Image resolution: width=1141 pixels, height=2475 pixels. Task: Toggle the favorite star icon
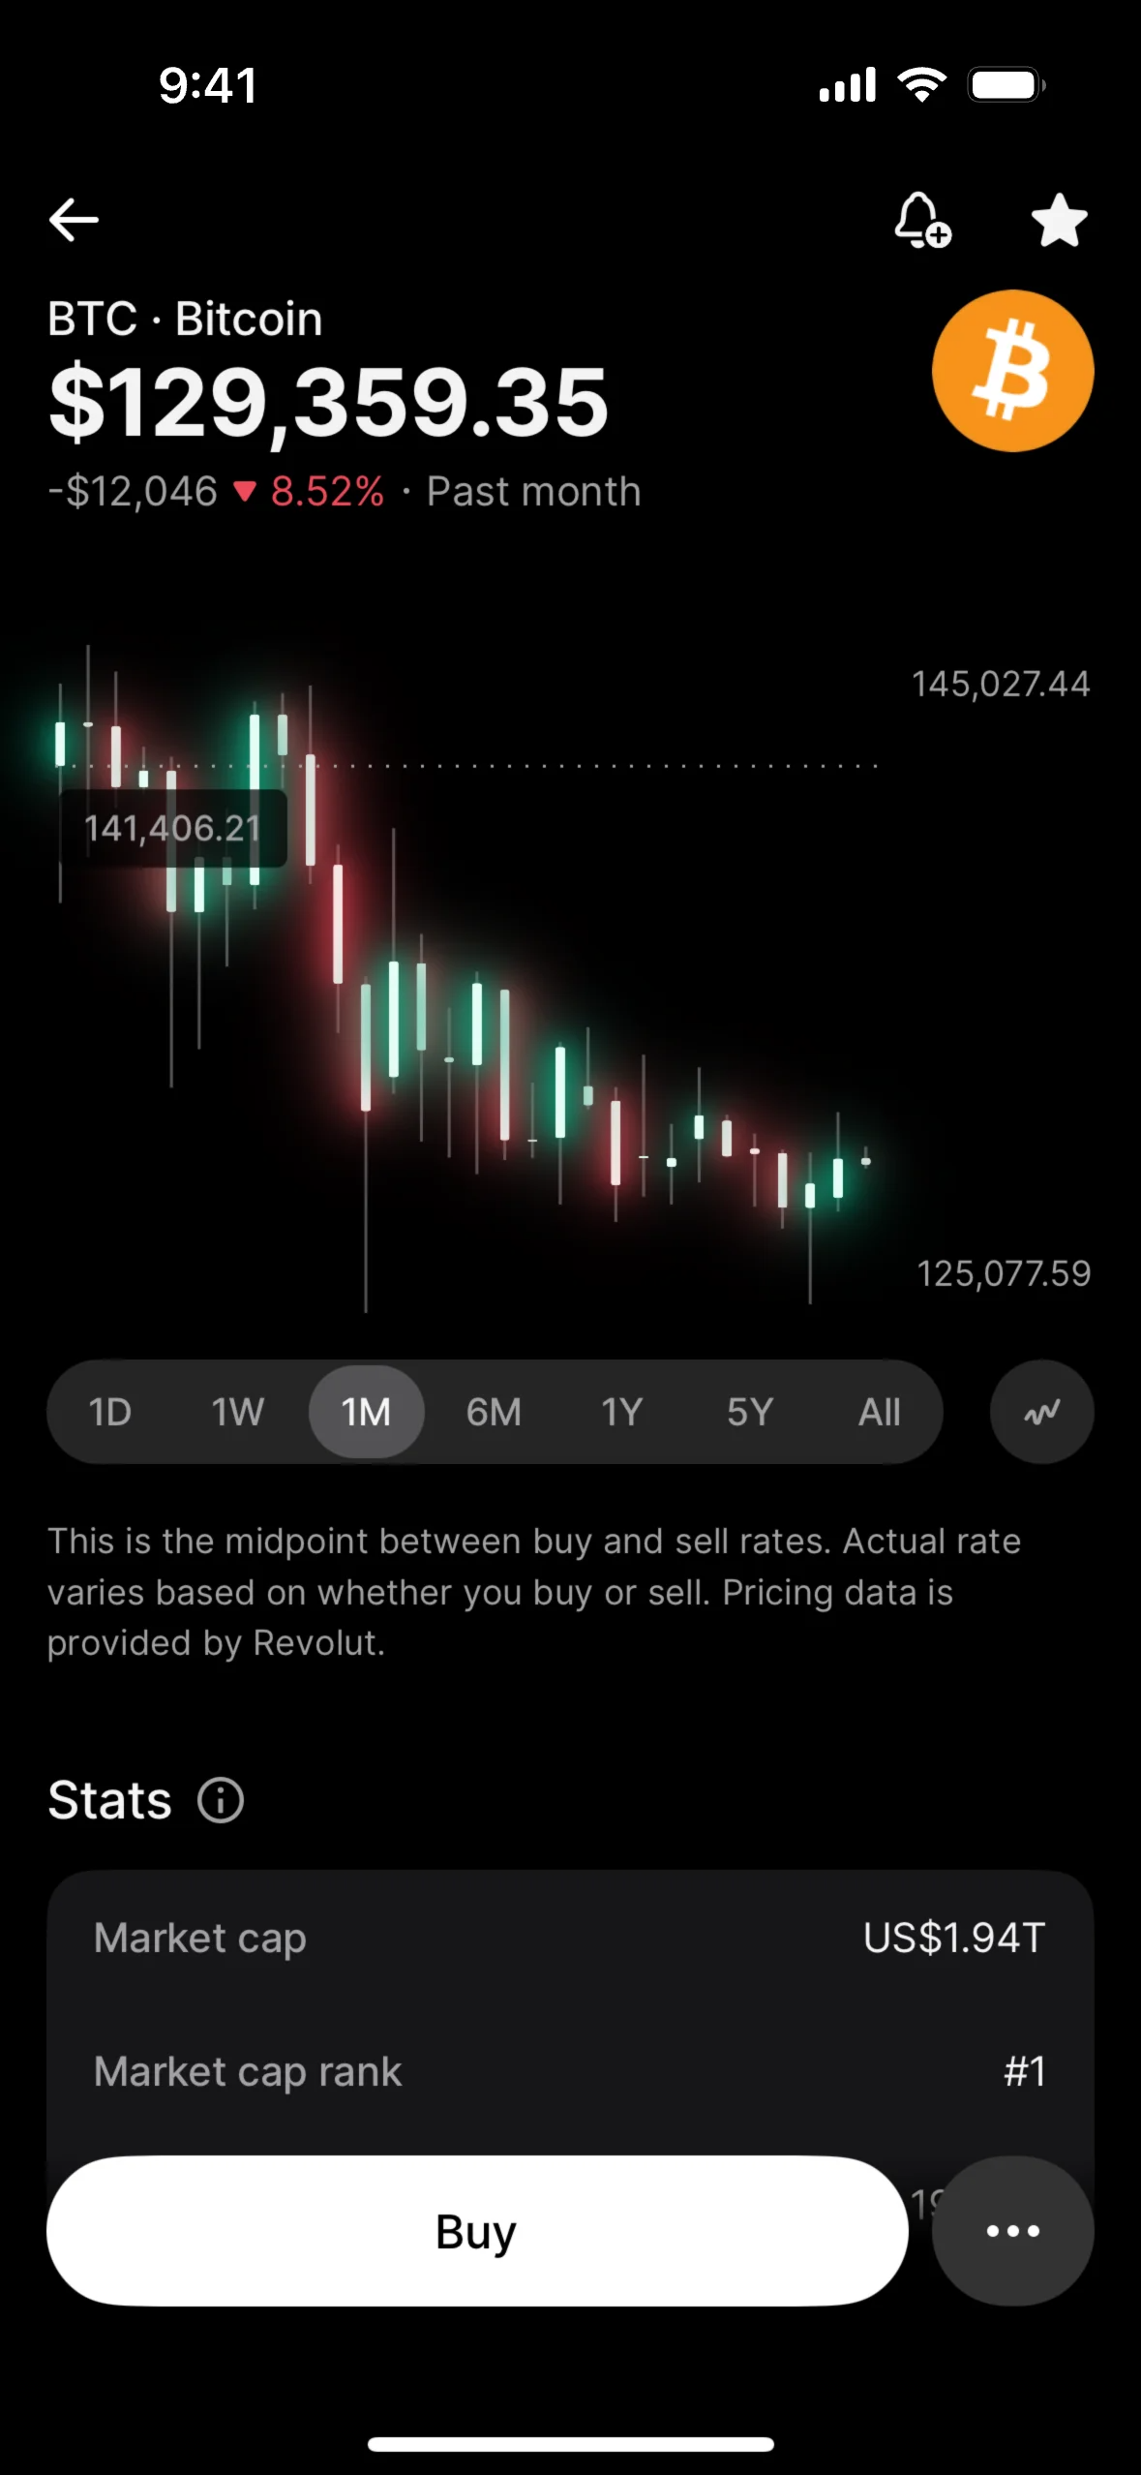(x=1059, y=220)
